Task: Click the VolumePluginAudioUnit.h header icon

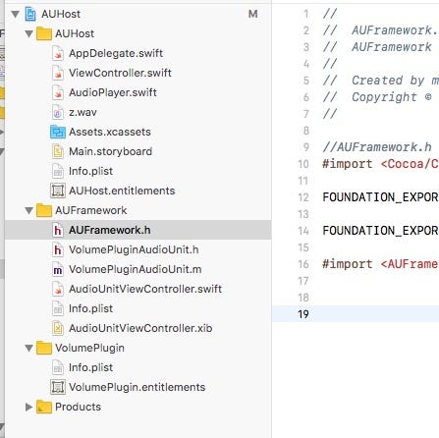Action: [x=58, y=249]
